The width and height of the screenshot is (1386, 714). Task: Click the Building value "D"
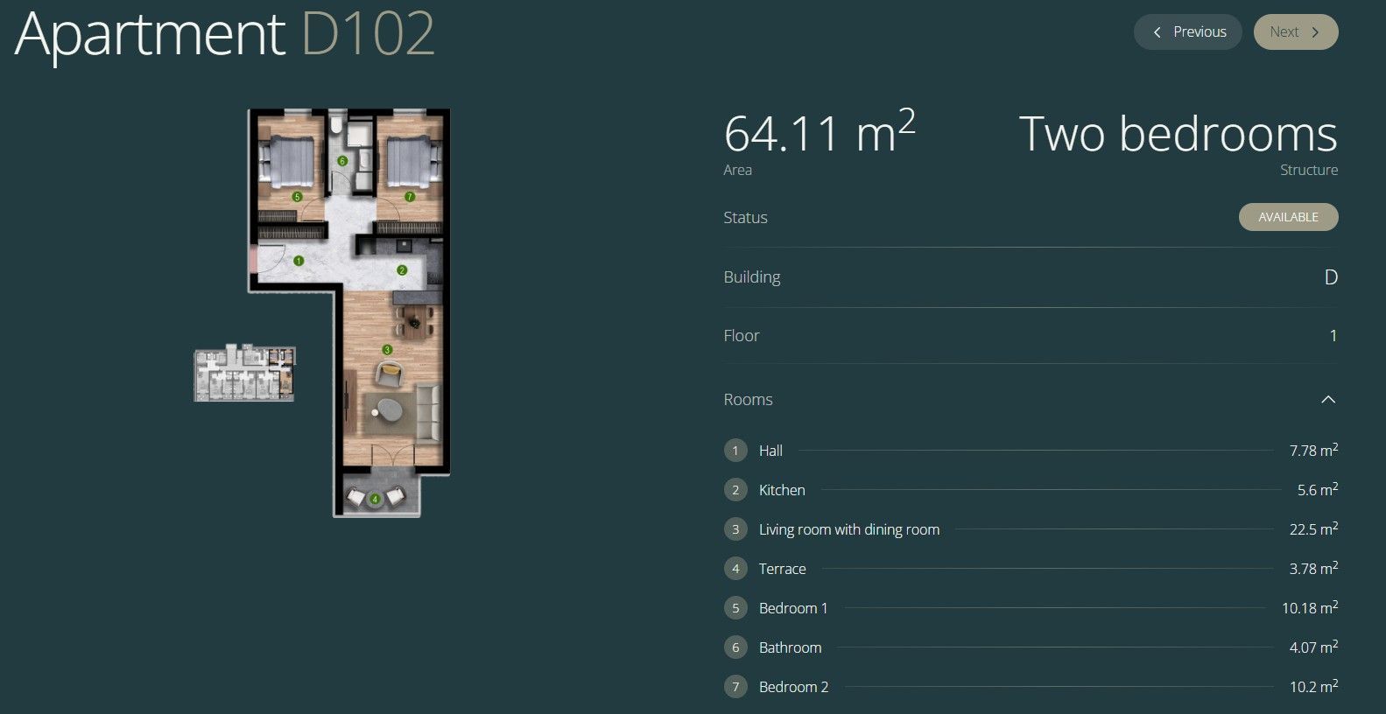(x=1331, y=277)
